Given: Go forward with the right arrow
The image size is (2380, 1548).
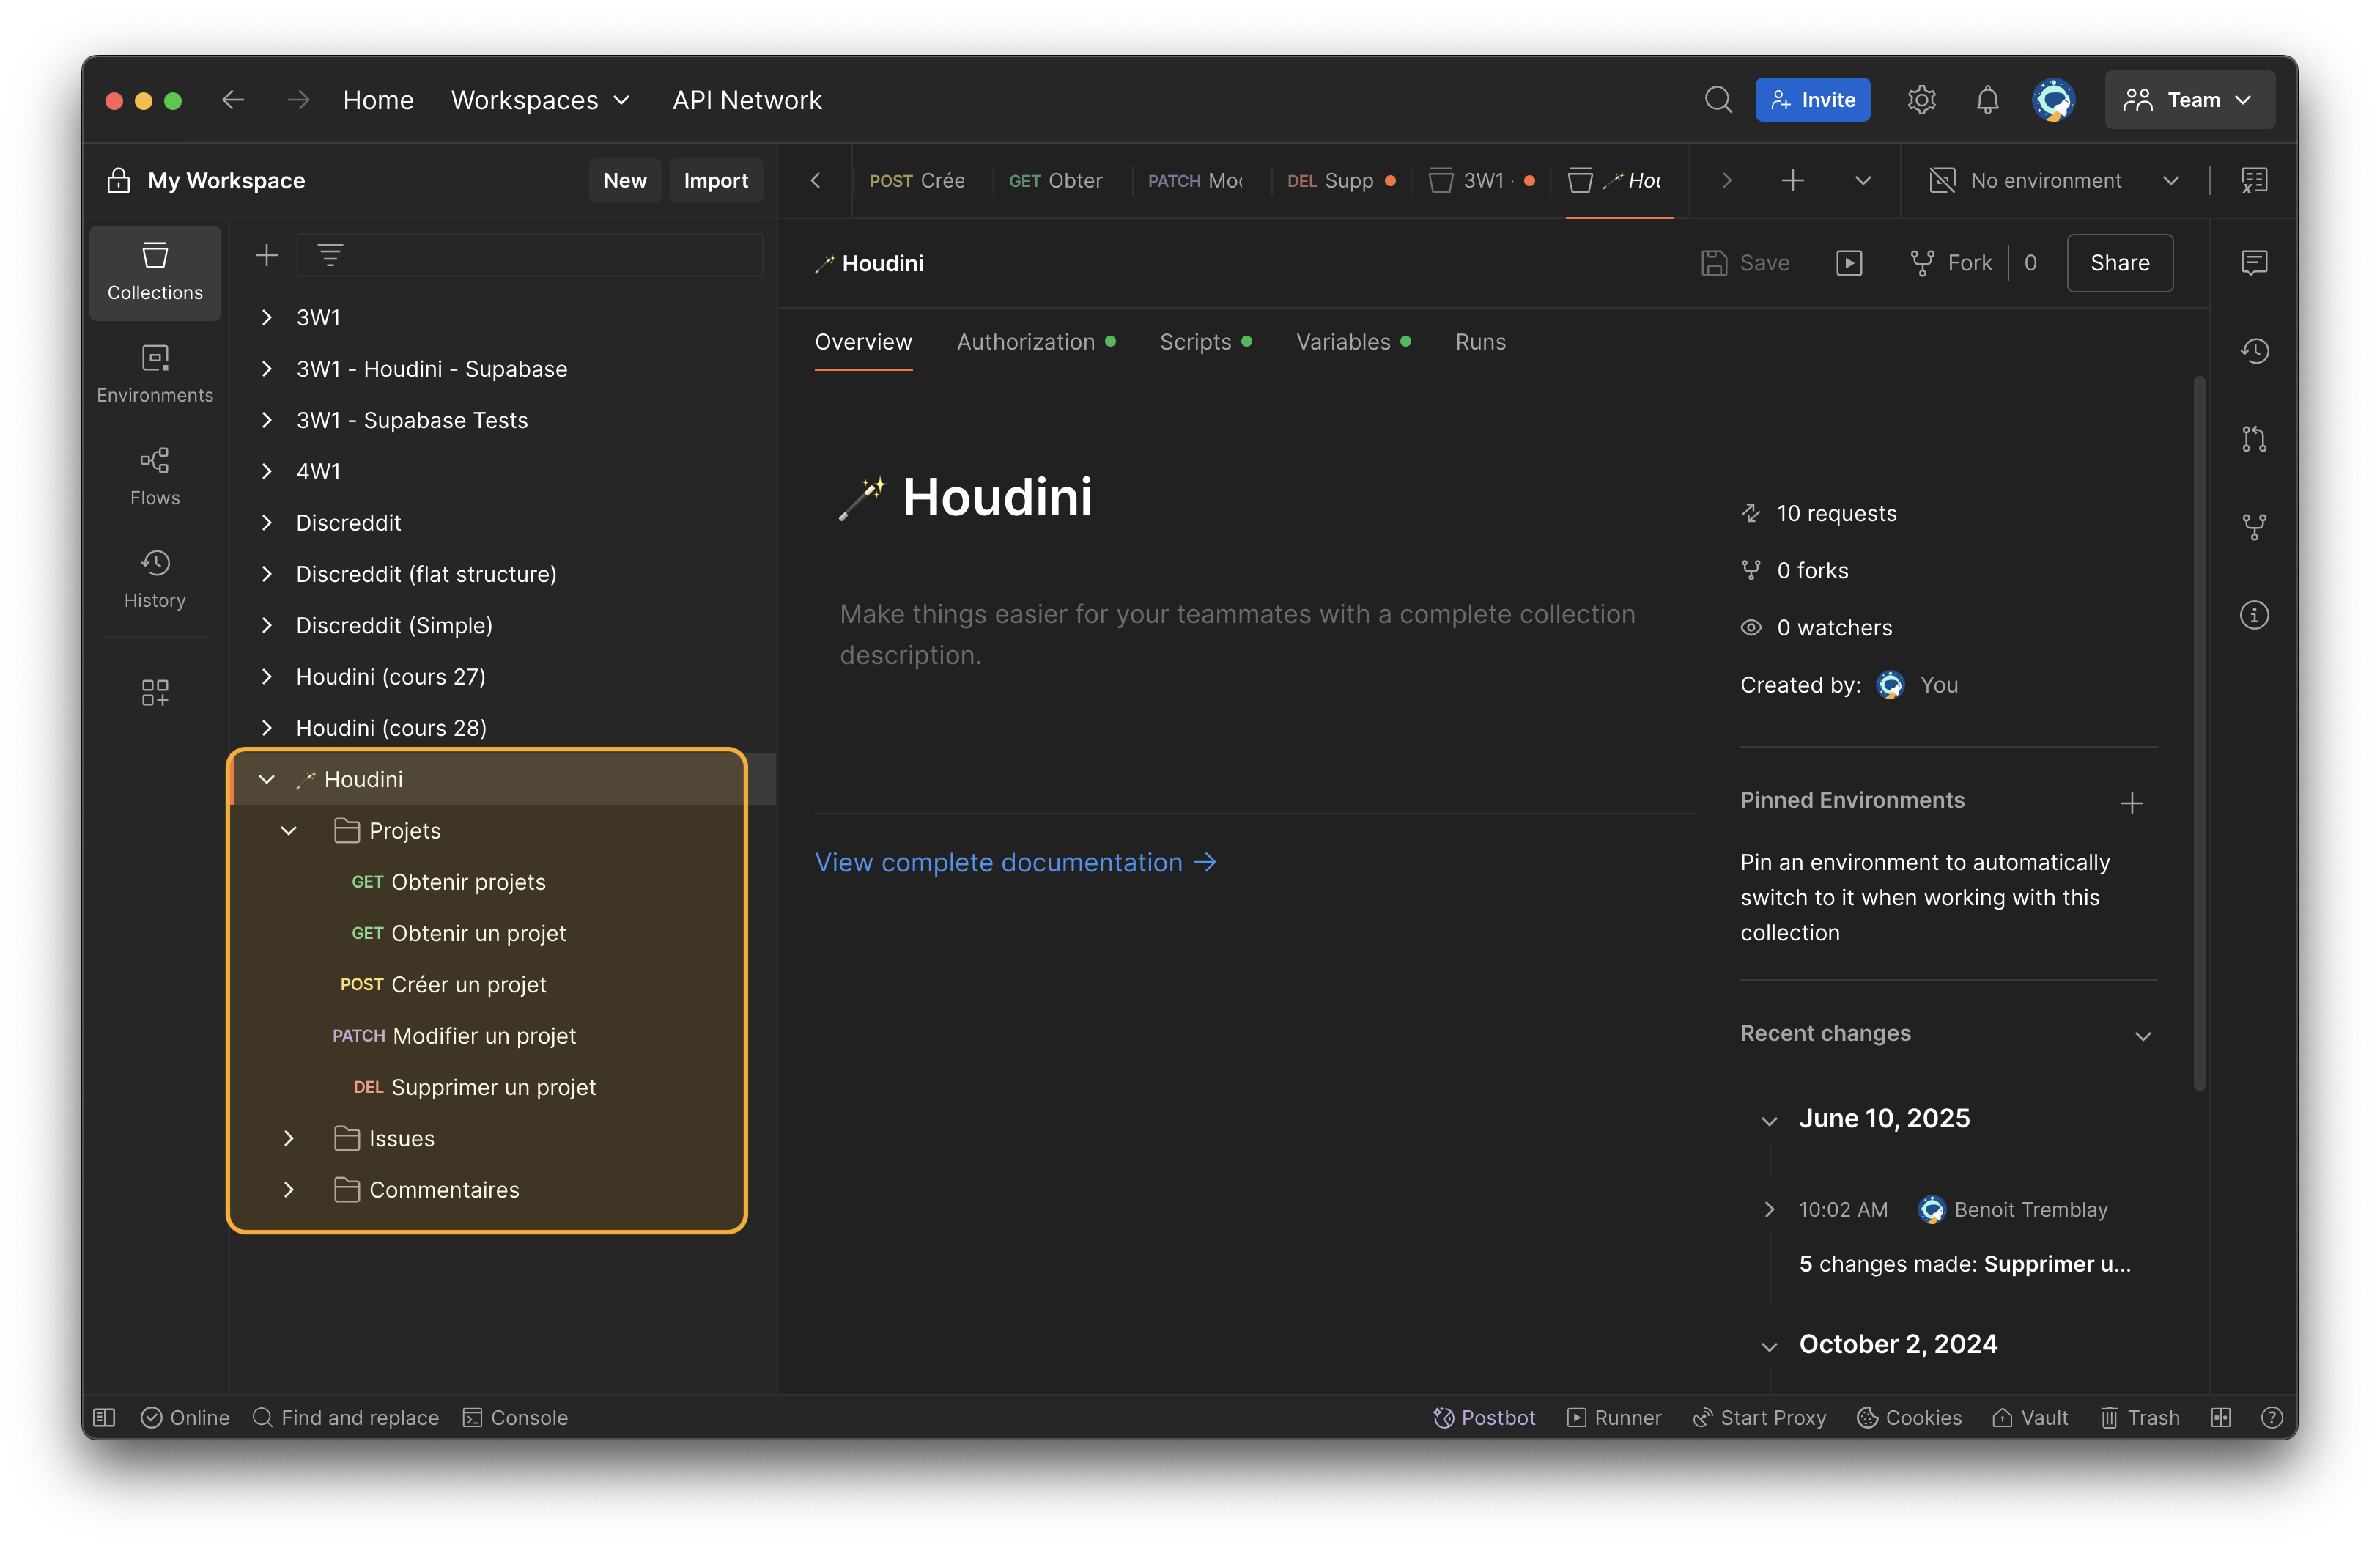Looking at the screenshot, I should point(298,100).
